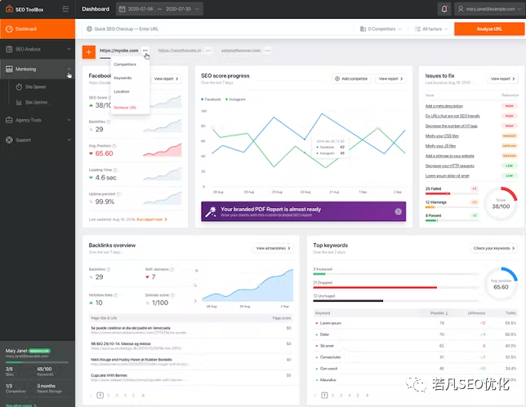Click the Run report now link
Viewport: 526px width, 407px height.
pos(152,219)
